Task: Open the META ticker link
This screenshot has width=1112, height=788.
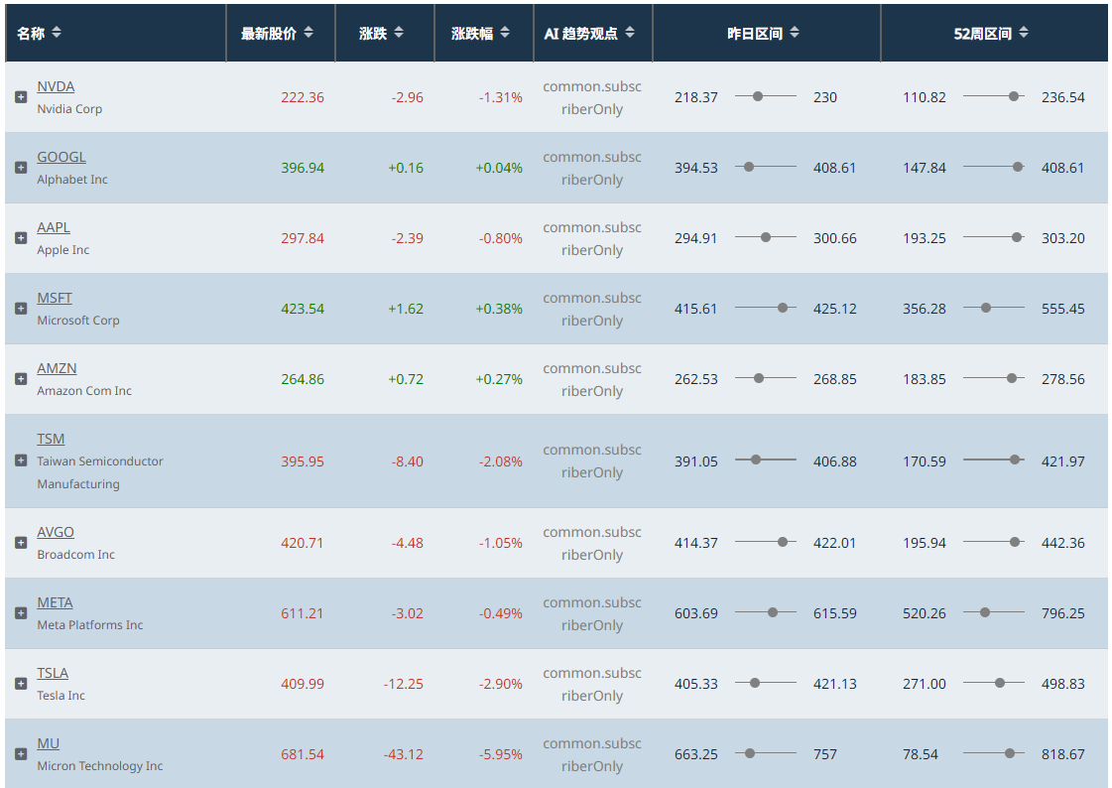Action: (55, 602)
